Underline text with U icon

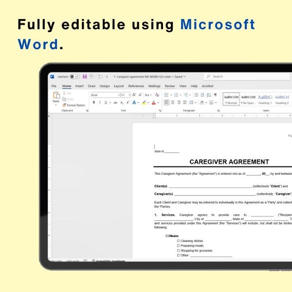pyautogui.click(x=106, y=102)
